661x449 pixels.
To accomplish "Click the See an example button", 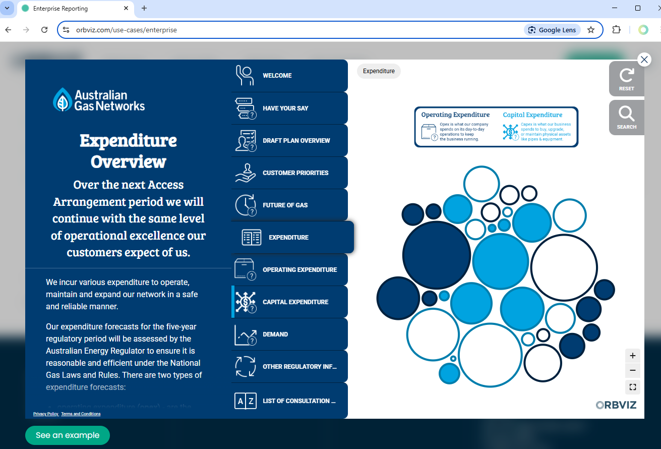I will 68,435.
